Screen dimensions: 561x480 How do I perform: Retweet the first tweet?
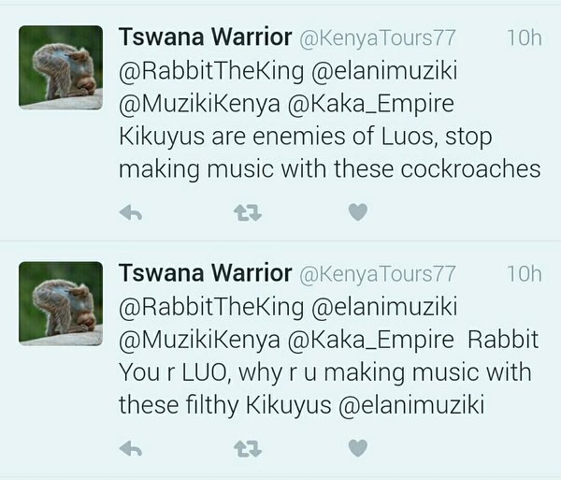tap(244, 213)
